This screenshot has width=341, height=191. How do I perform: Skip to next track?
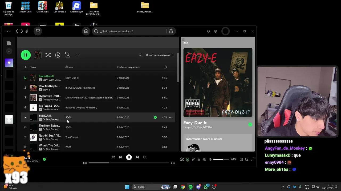coord(137,157)
